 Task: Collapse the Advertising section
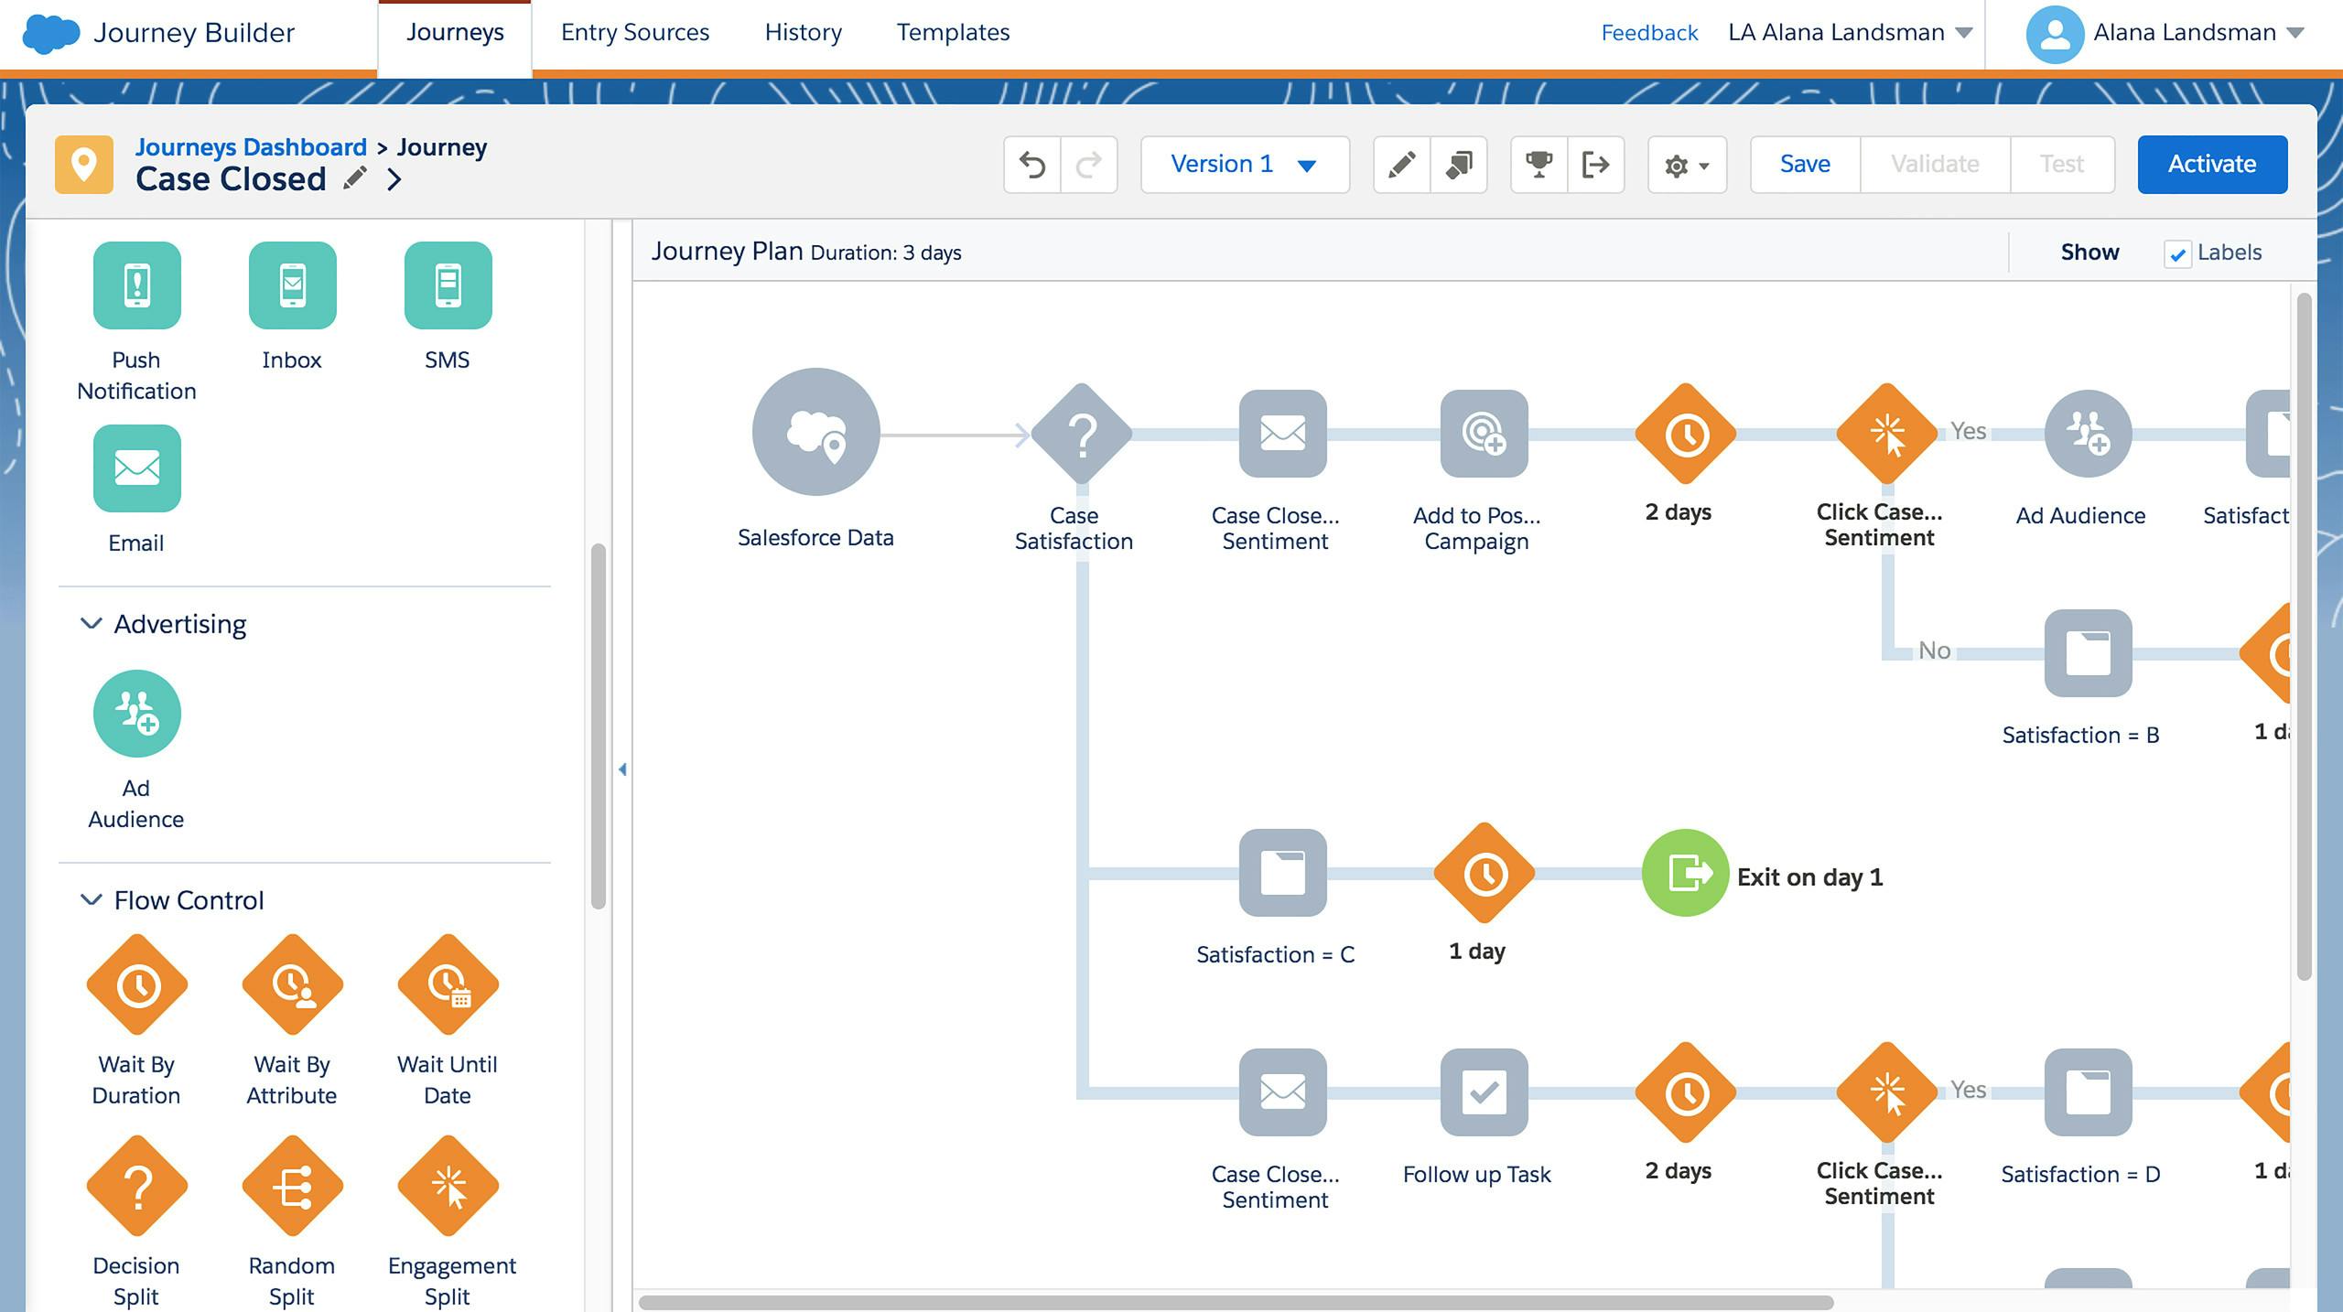[x=91, y=624]
